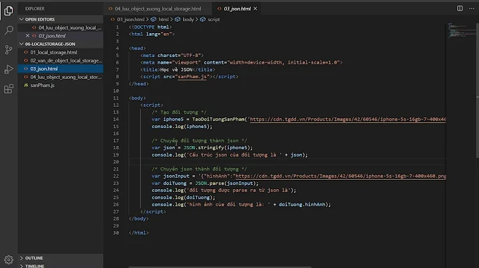Open the Extensions view icon
Viewport: 479px width, 268px height.
[9, 89]
